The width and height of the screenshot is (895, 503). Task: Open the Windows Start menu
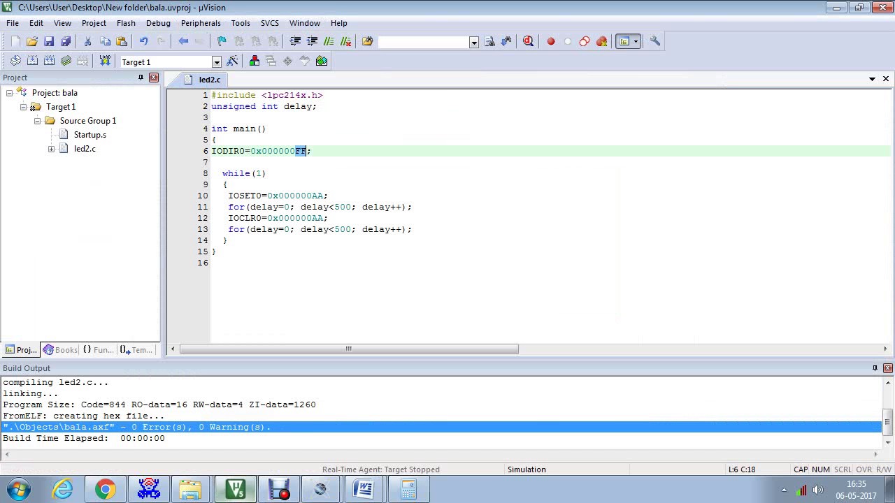(19, 489)
